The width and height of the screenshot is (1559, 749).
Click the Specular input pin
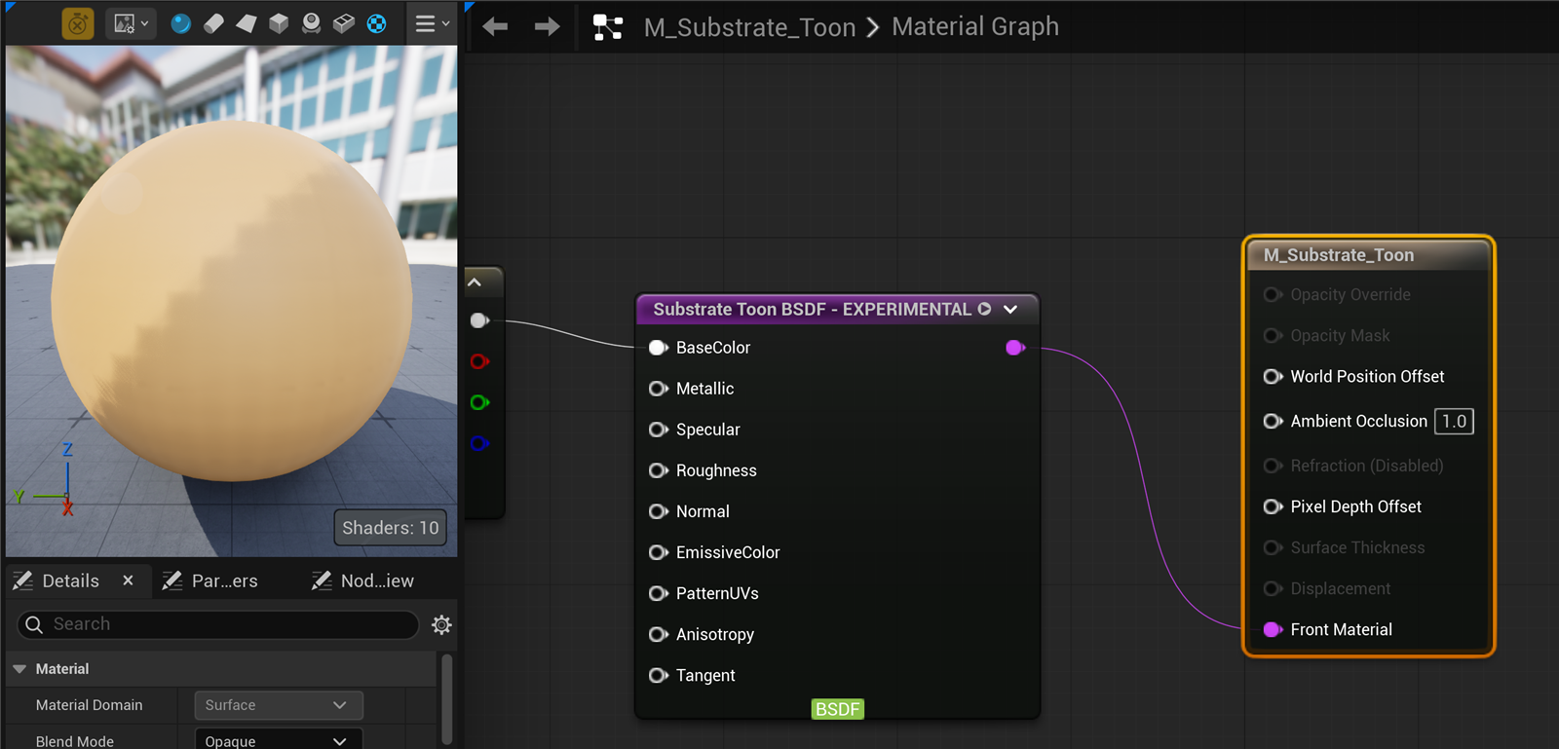659,430
